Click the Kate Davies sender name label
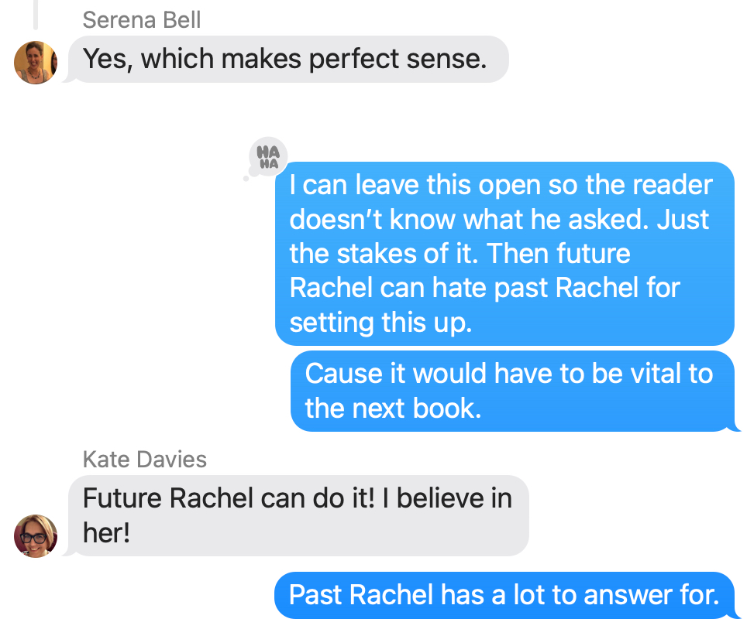 coord(145,460)
